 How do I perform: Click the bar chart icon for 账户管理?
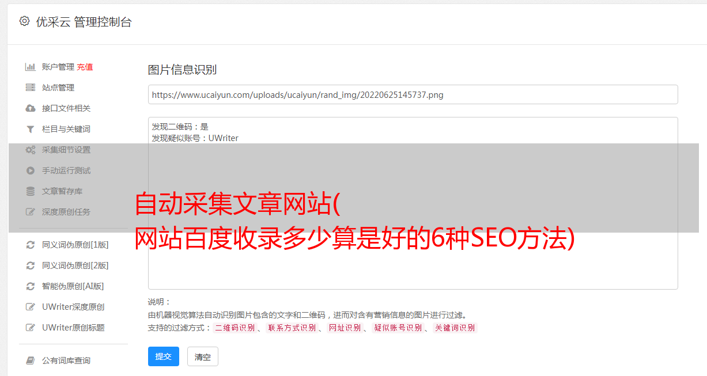(31, 67)
